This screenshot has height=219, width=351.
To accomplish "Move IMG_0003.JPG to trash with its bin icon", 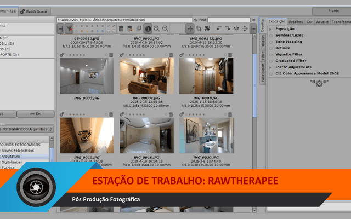I will coord(111,55).
